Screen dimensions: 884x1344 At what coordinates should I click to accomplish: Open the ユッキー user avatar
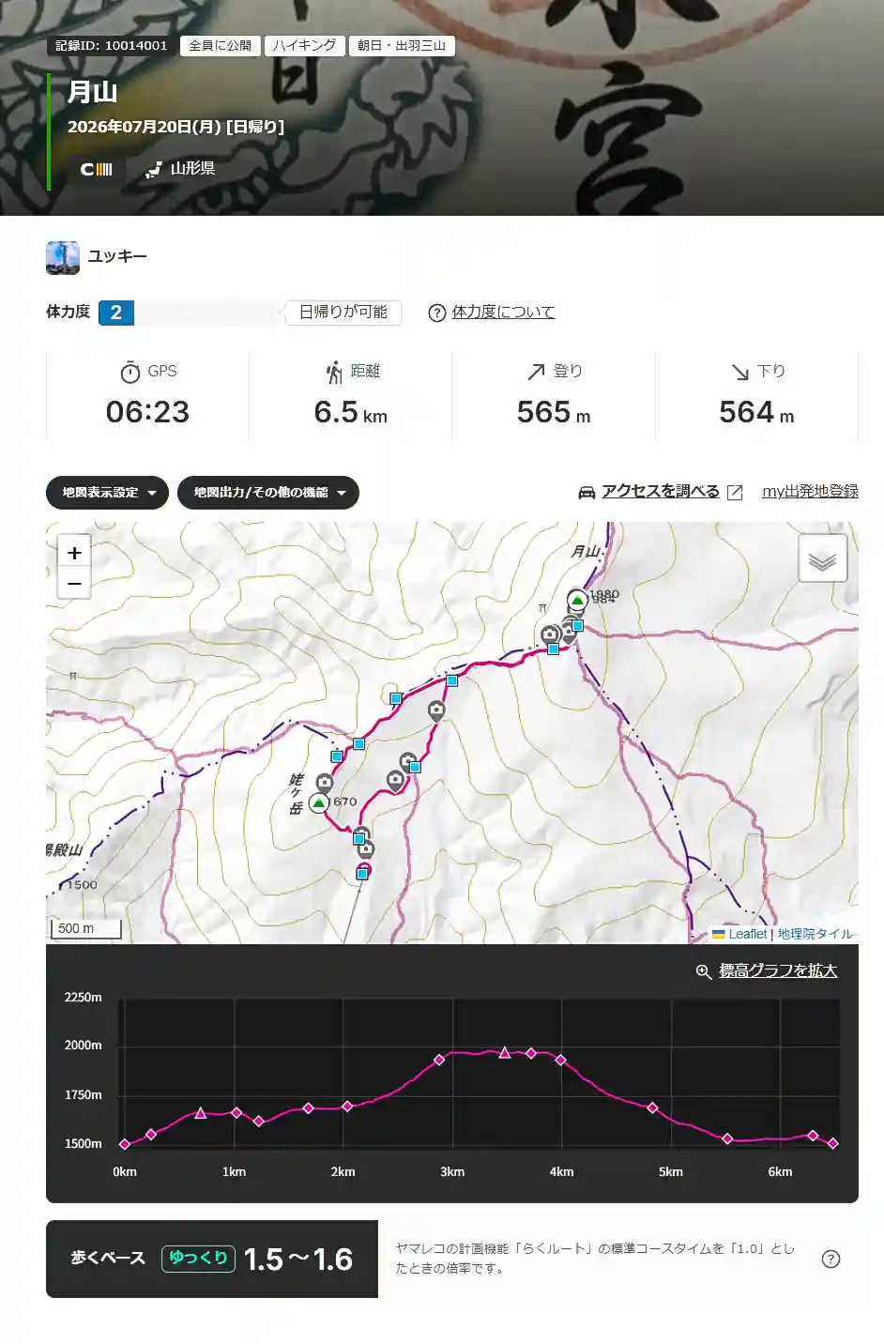pos(63,257)
